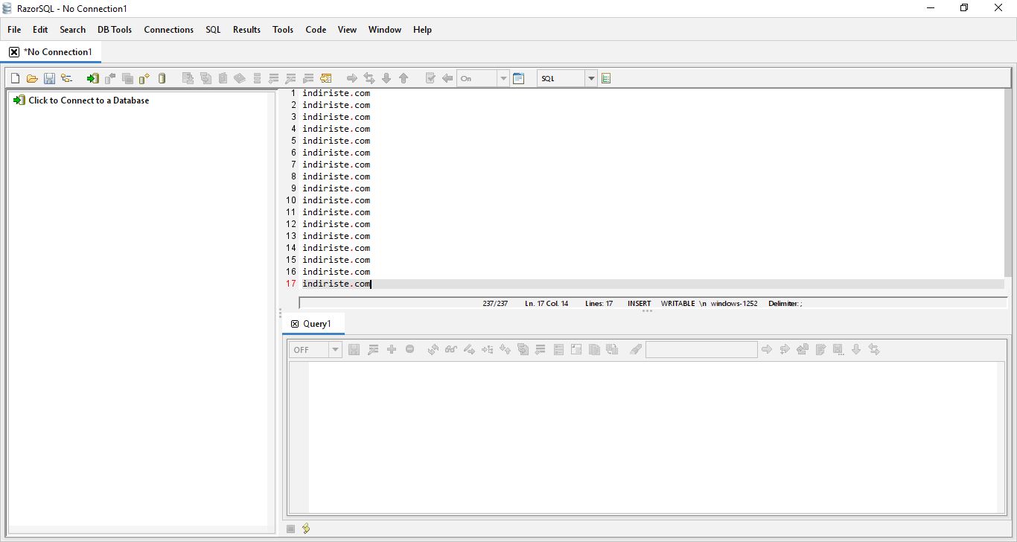The width and height of the screenshot is (1017, 542).
Task: Click line 1 text indiriste.com in editor
Action: (x=336, y=93)
